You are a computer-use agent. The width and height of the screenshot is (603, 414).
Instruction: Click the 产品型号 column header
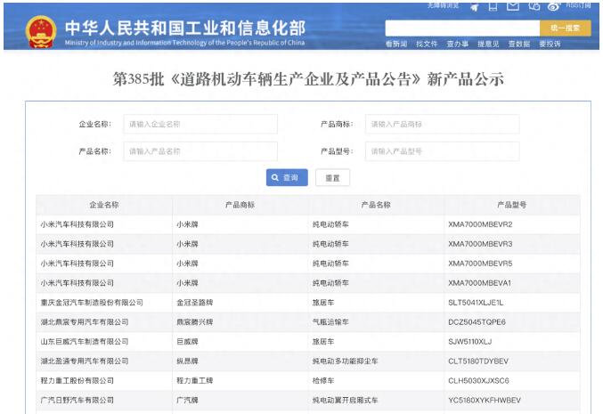512,205
